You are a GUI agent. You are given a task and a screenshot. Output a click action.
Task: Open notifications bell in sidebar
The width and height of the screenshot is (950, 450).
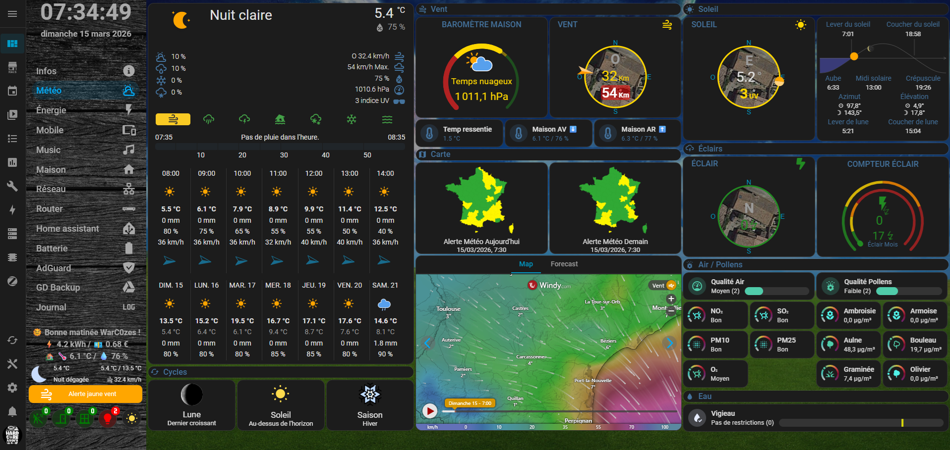(12, 411)
